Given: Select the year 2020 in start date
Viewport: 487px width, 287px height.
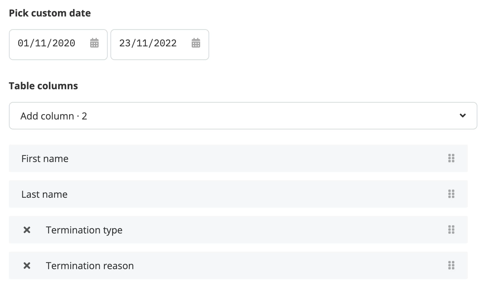Looking at the screenshot, I should tap(64, 43).
